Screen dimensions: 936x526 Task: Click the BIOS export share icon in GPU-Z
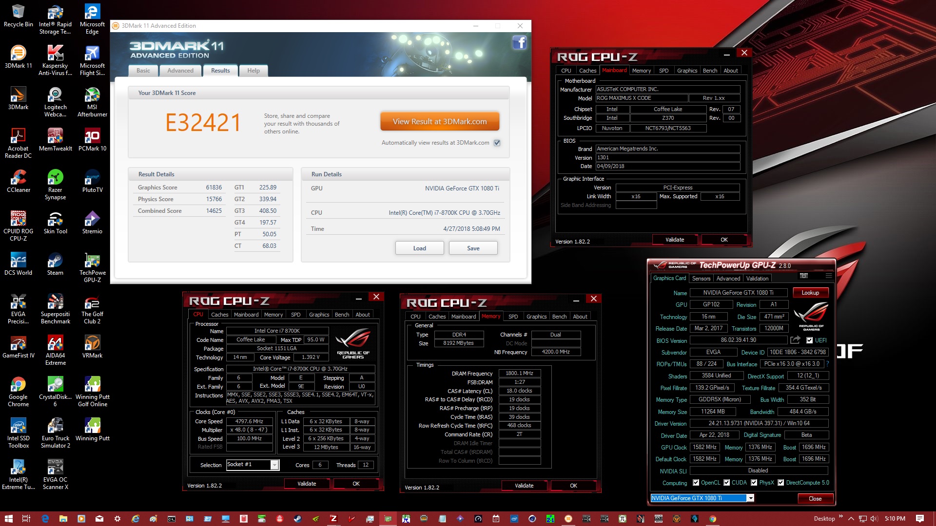point(795,340)
